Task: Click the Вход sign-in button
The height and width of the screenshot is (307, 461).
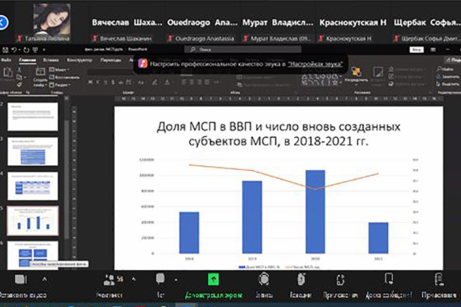Action: pos(417,50)
